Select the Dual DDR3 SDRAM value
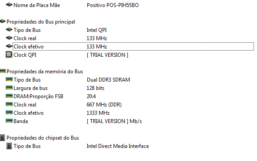Image resolution: width=257 pixels, height=161 pixels. click(108, 80)
